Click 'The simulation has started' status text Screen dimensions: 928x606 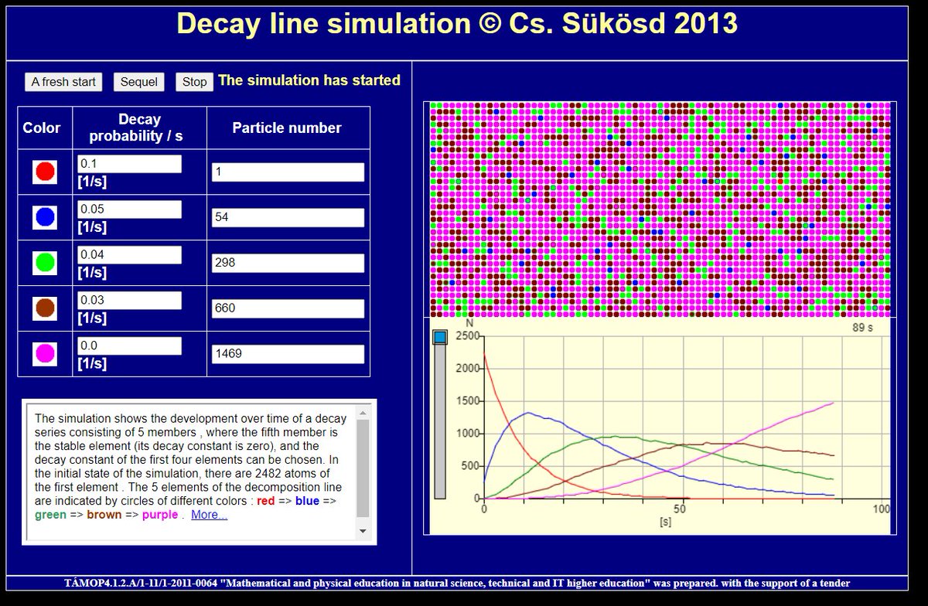point(309,80)
